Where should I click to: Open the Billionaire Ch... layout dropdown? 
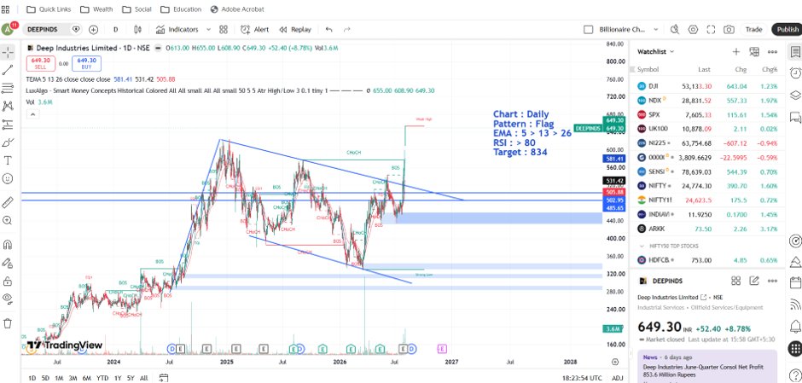[656, 29]
